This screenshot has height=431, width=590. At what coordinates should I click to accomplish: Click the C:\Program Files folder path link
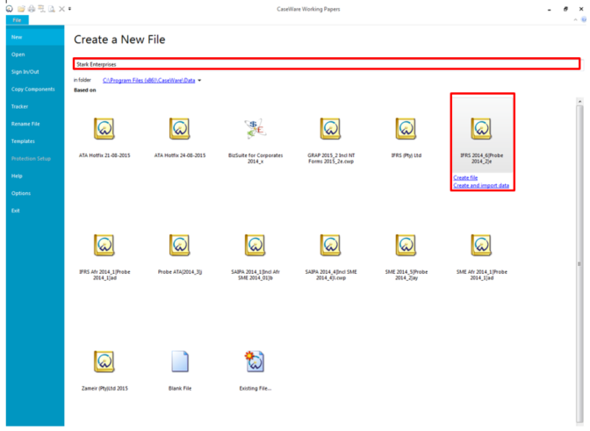[148, 80]
